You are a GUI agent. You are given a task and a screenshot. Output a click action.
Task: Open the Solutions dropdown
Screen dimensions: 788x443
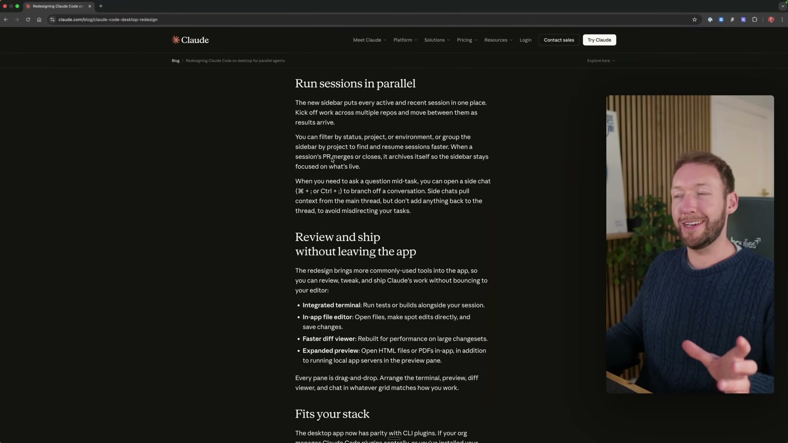(437, 40)
